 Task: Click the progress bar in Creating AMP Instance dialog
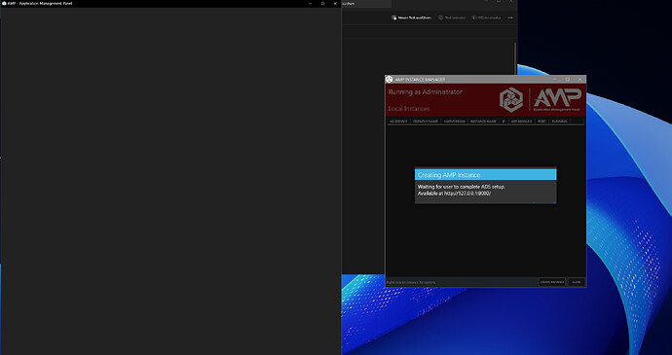[x=486, y=202]
